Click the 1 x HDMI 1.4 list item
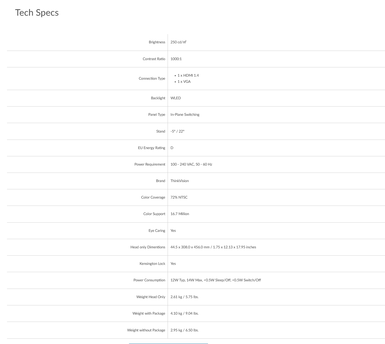 188,75
